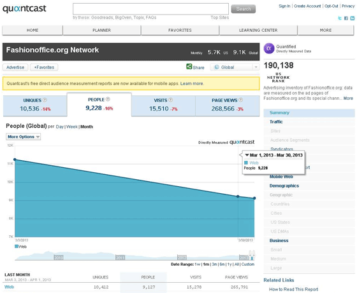Switch to the PEOPLE metric tab
Image resolution: width=357 pixels, height=293 pixels.
(99, 104)
